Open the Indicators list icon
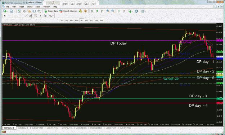225x135 pixels. click(130, 11)
